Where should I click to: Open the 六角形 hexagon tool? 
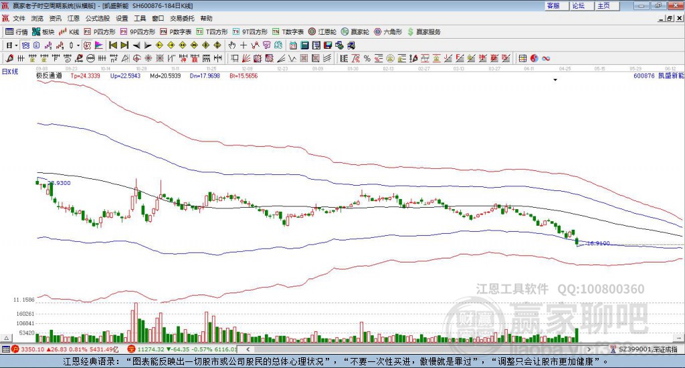point(388,32)
